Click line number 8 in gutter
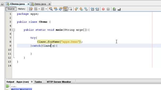 10,42
